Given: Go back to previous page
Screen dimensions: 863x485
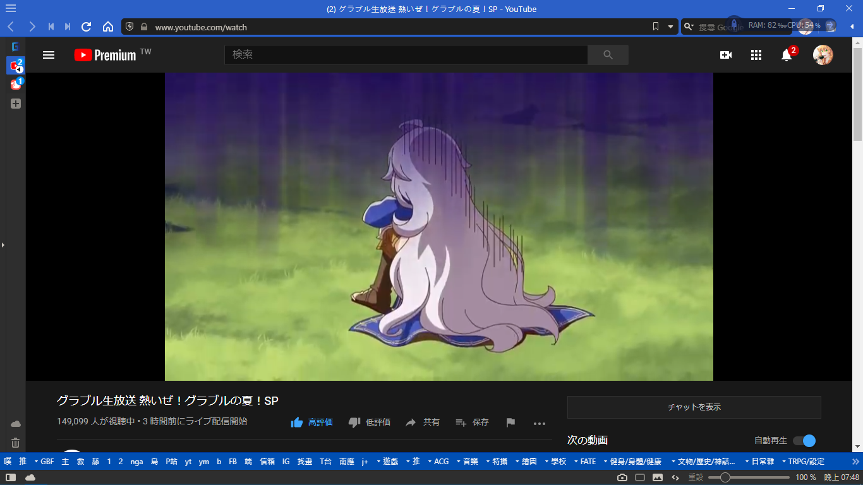Looking at the screenshot, I should 11,27.
